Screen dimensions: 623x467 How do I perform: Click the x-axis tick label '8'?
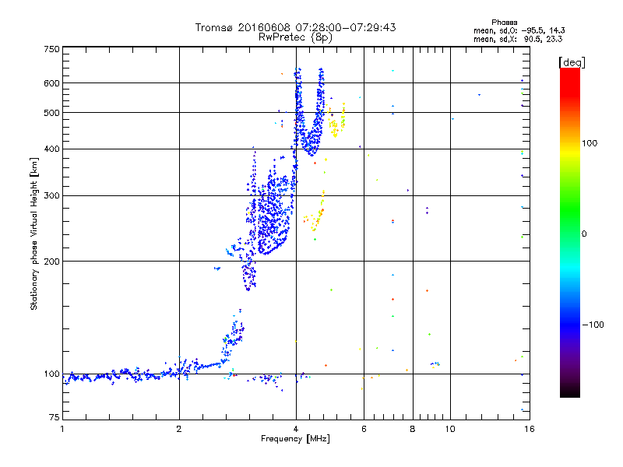413,429
